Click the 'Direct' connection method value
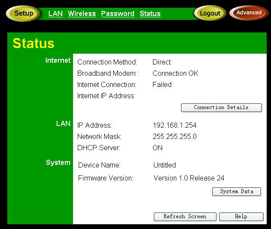 [x=162, y=62]
